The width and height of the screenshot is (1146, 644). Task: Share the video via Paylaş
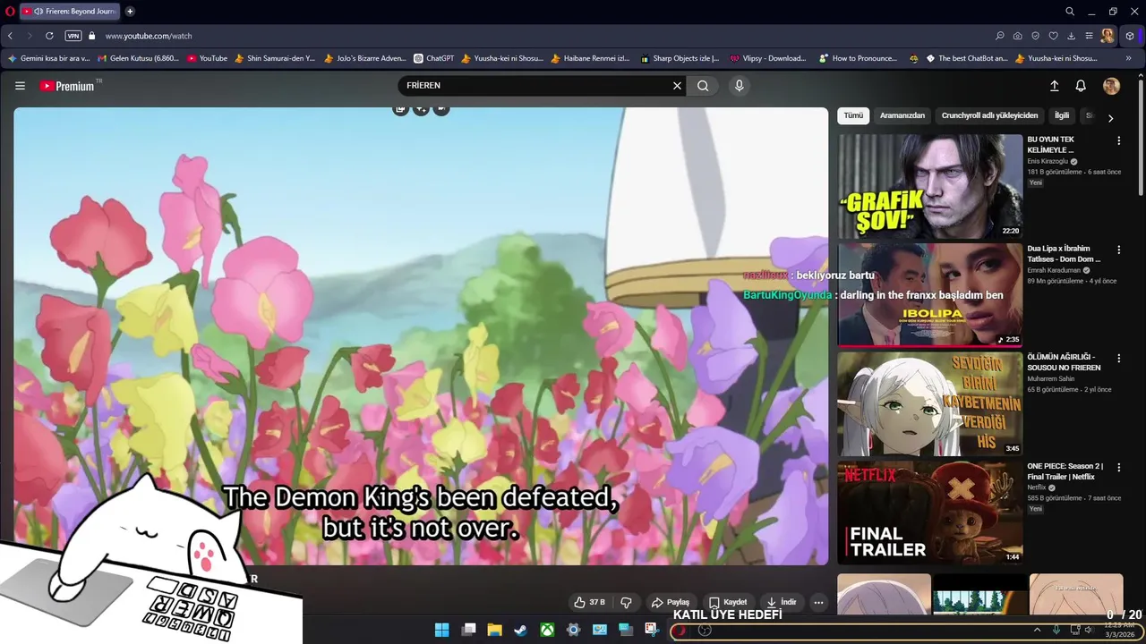point(670,602)
